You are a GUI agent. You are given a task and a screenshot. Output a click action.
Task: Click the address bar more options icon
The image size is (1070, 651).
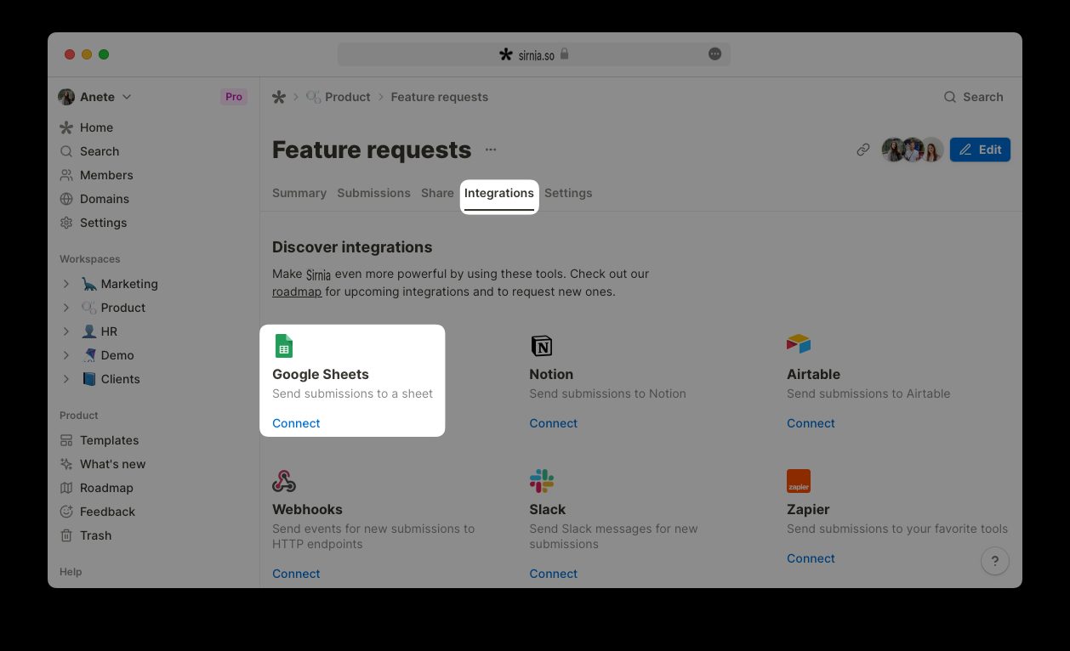pyautogui.click(x=715, y=54)
